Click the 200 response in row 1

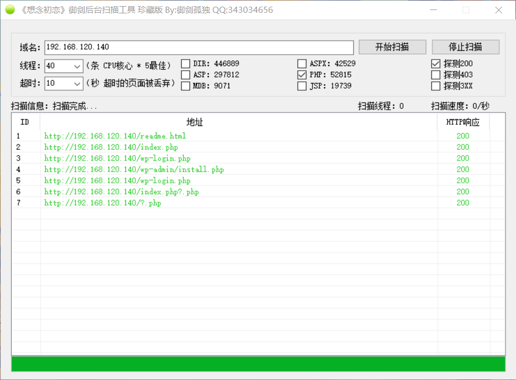click(463, 136)
